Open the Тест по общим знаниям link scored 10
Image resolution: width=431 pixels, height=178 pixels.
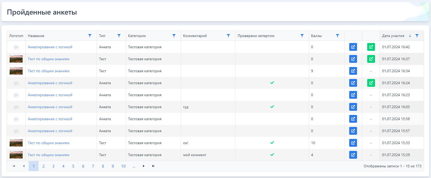[x=48, y=143]
